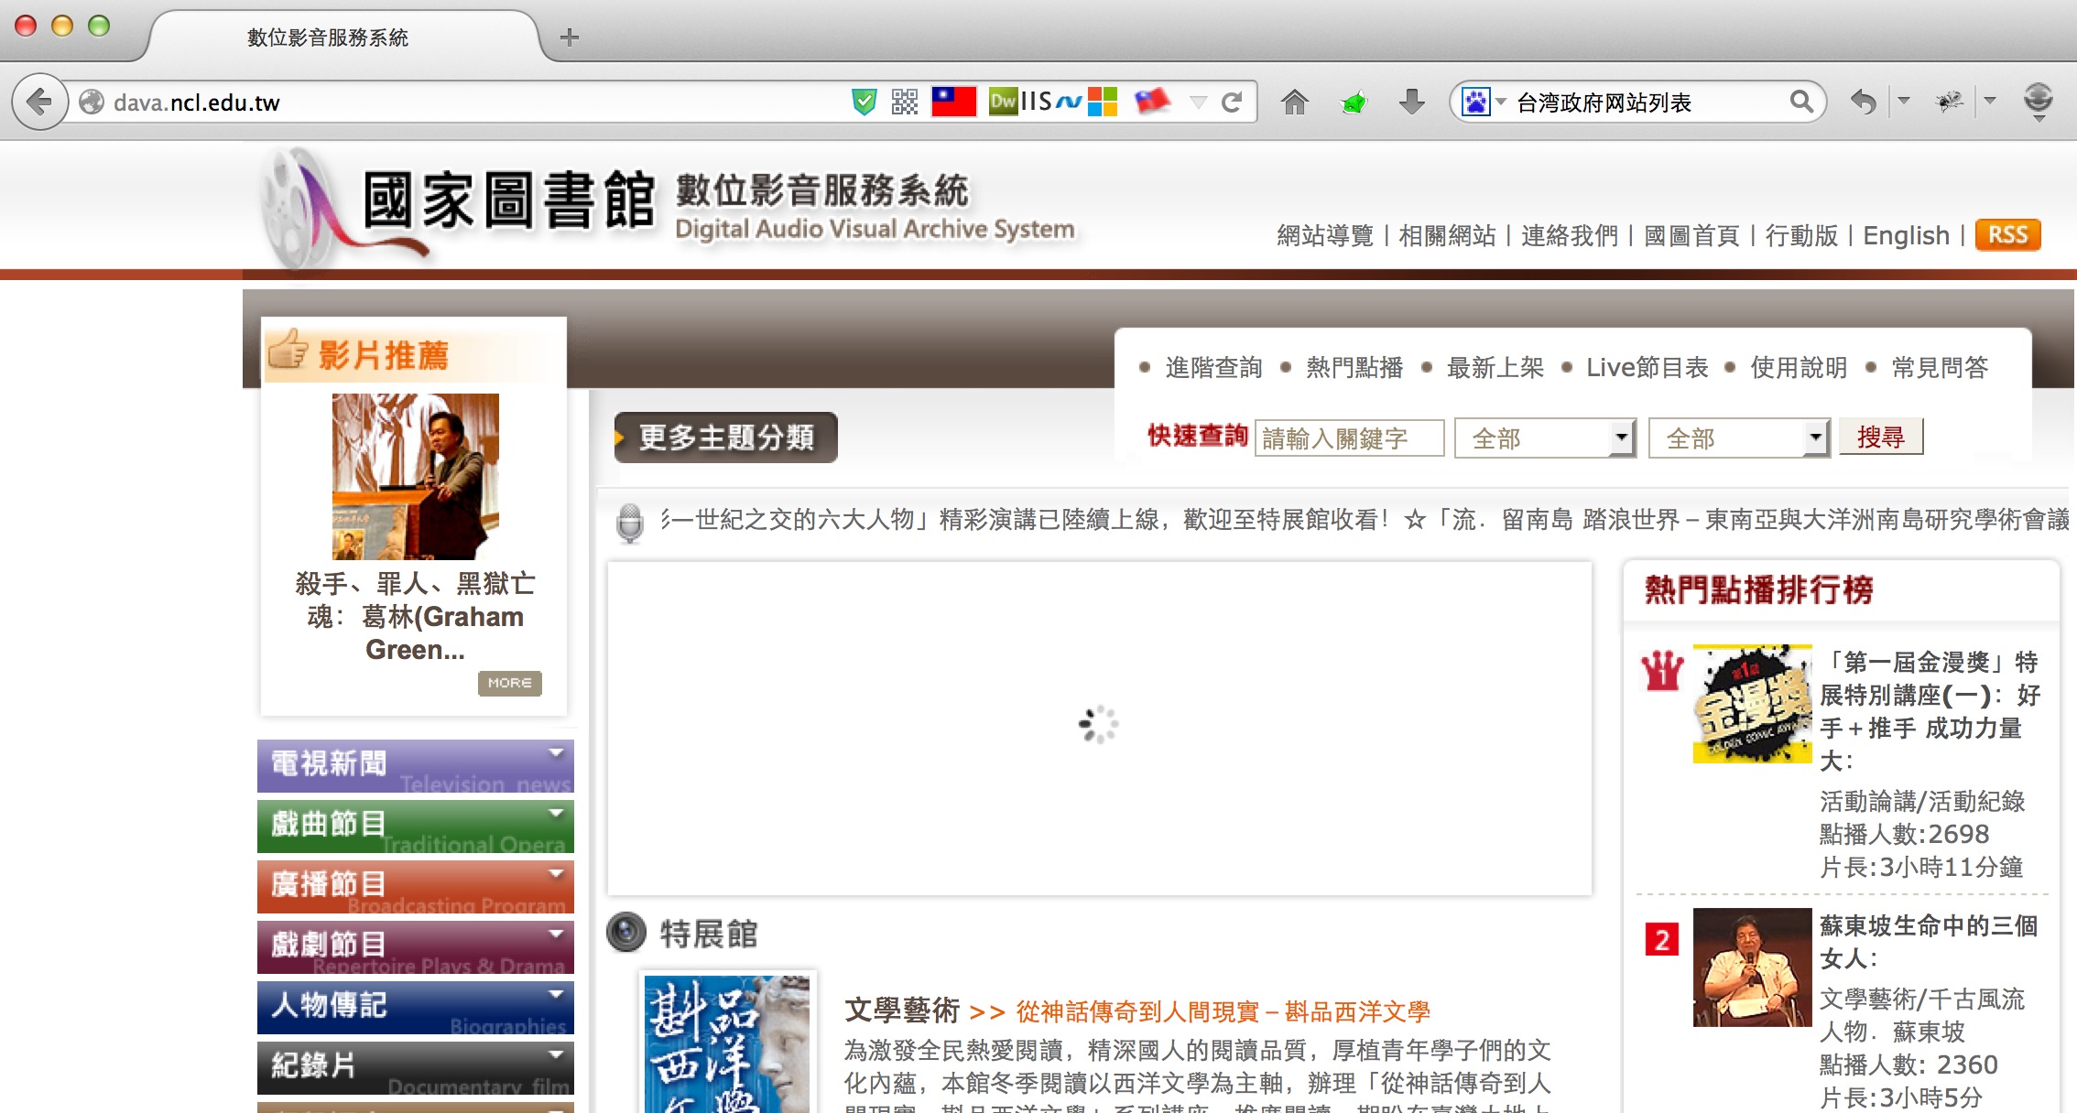
Task: Click the gray face menu icon
Action: click(x=2039, y=100)
